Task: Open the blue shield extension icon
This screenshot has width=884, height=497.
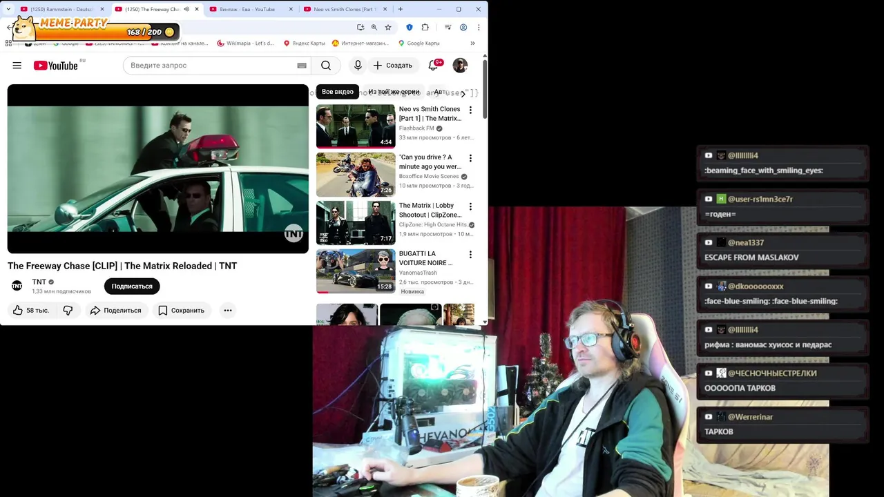Action: click(410, 28)
